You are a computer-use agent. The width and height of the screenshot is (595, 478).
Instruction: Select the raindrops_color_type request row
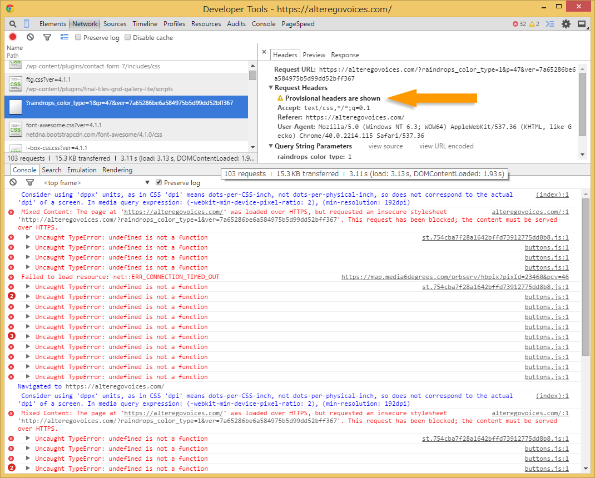point(126,107)
